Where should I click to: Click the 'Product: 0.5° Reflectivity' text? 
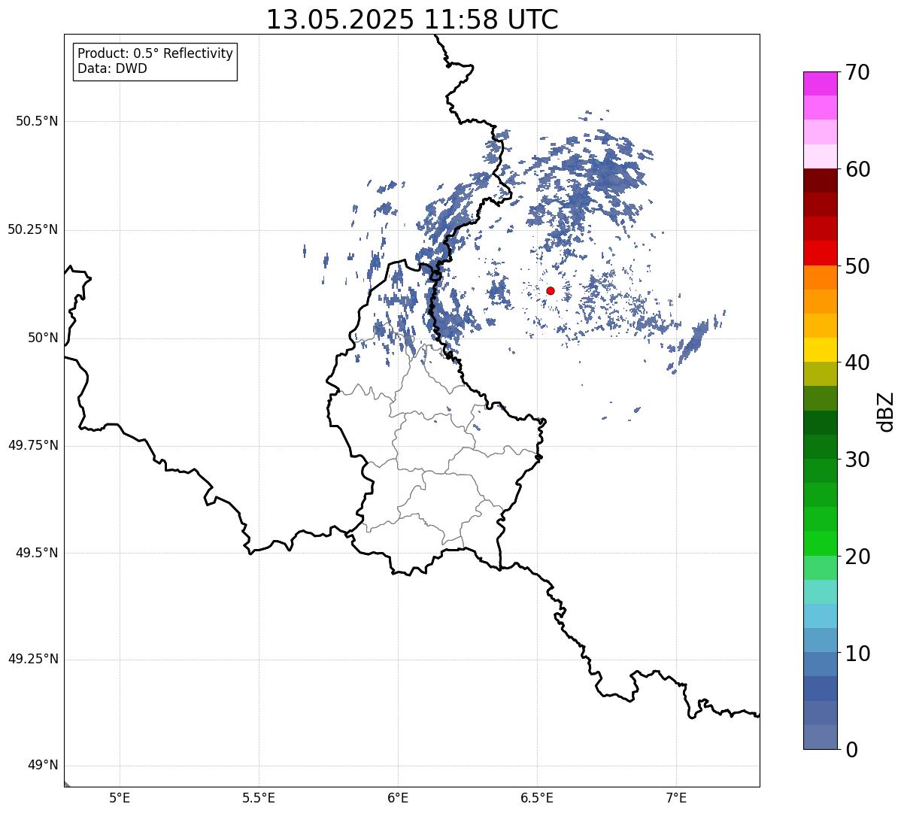point(156,53)
